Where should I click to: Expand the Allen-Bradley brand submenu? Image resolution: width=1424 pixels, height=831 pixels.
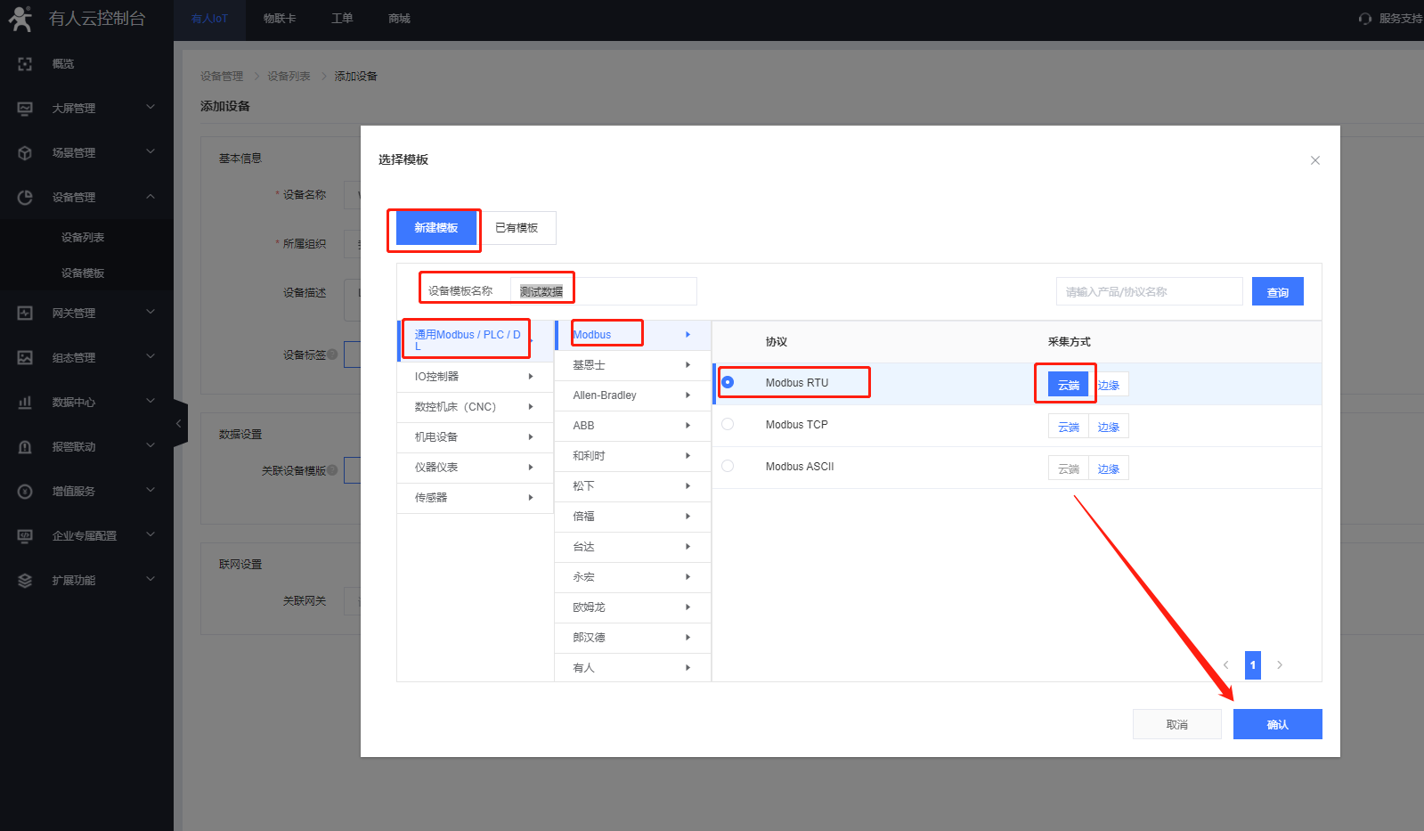(631, 395)
